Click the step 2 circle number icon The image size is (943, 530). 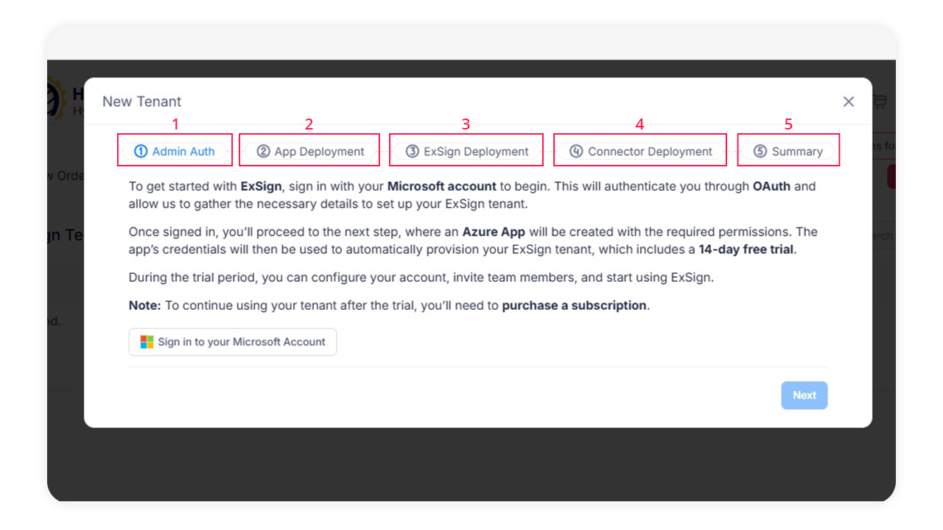point(263,152)
